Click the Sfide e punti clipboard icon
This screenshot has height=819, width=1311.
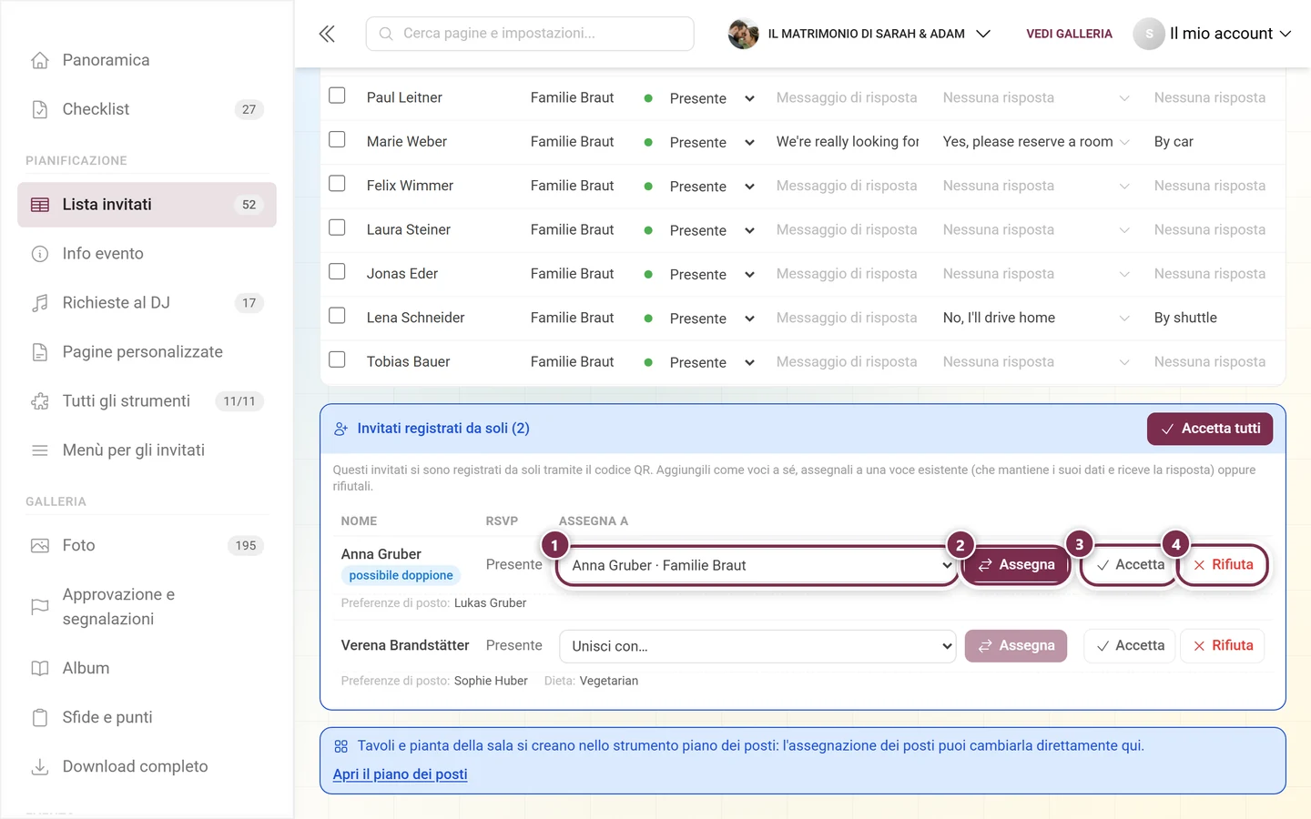pos(40,718)
